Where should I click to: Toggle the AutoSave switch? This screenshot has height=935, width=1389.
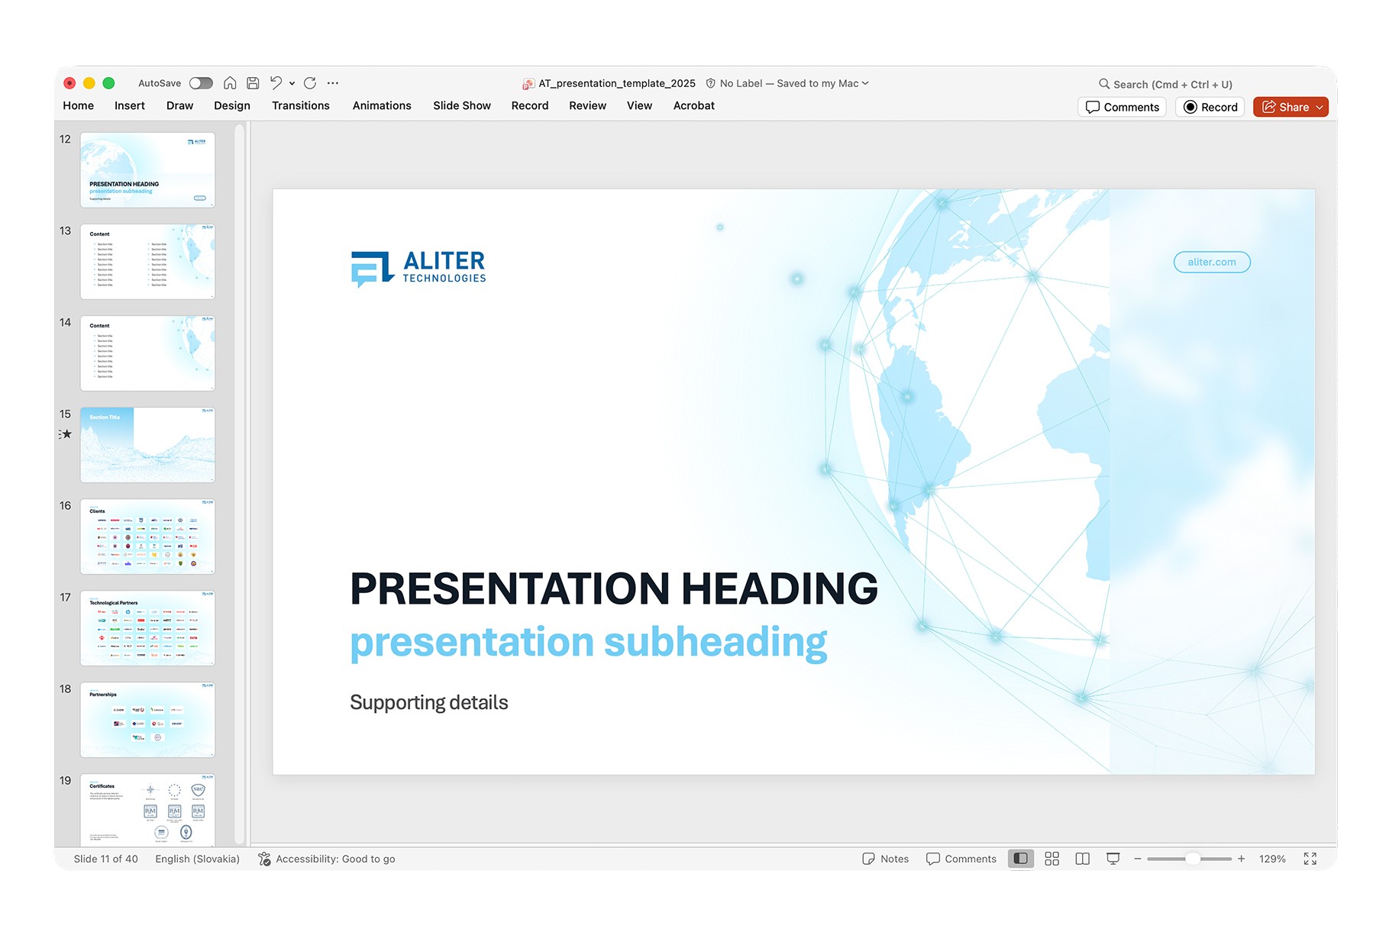(x=201, y=83)
